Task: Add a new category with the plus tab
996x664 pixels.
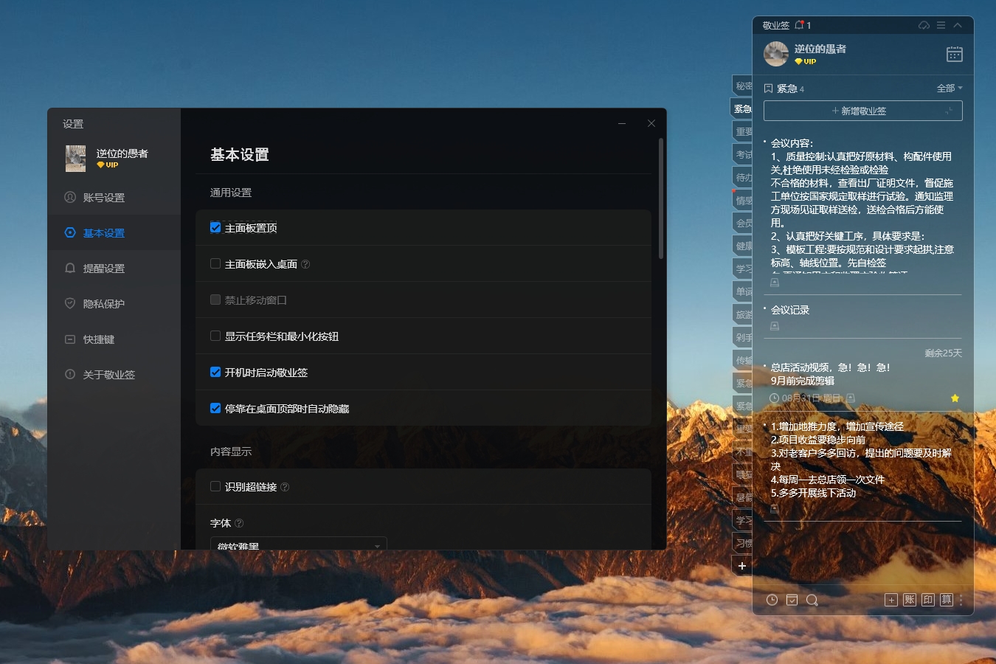Action: click(x=742, y=566)
